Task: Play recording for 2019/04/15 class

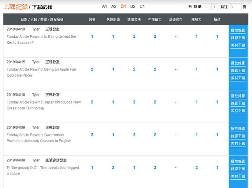Action: point(238,63)
